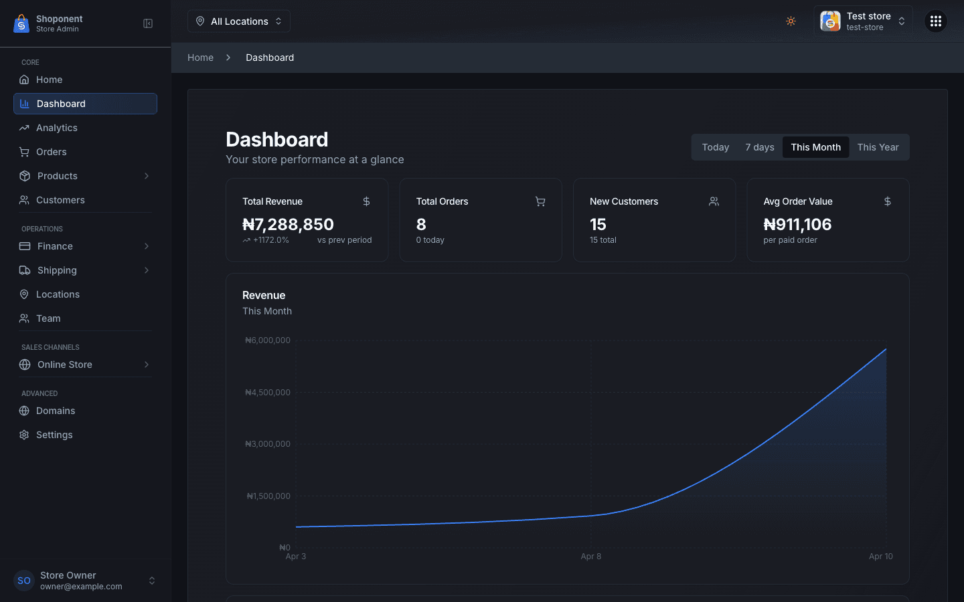
Task: Click the Analytics trend line icon
Action: pyautogui.click(x=24, y=128)
